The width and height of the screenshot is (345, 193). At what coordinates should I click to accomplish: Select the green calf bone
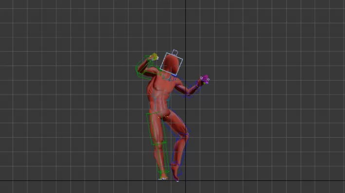pos(163,157)
